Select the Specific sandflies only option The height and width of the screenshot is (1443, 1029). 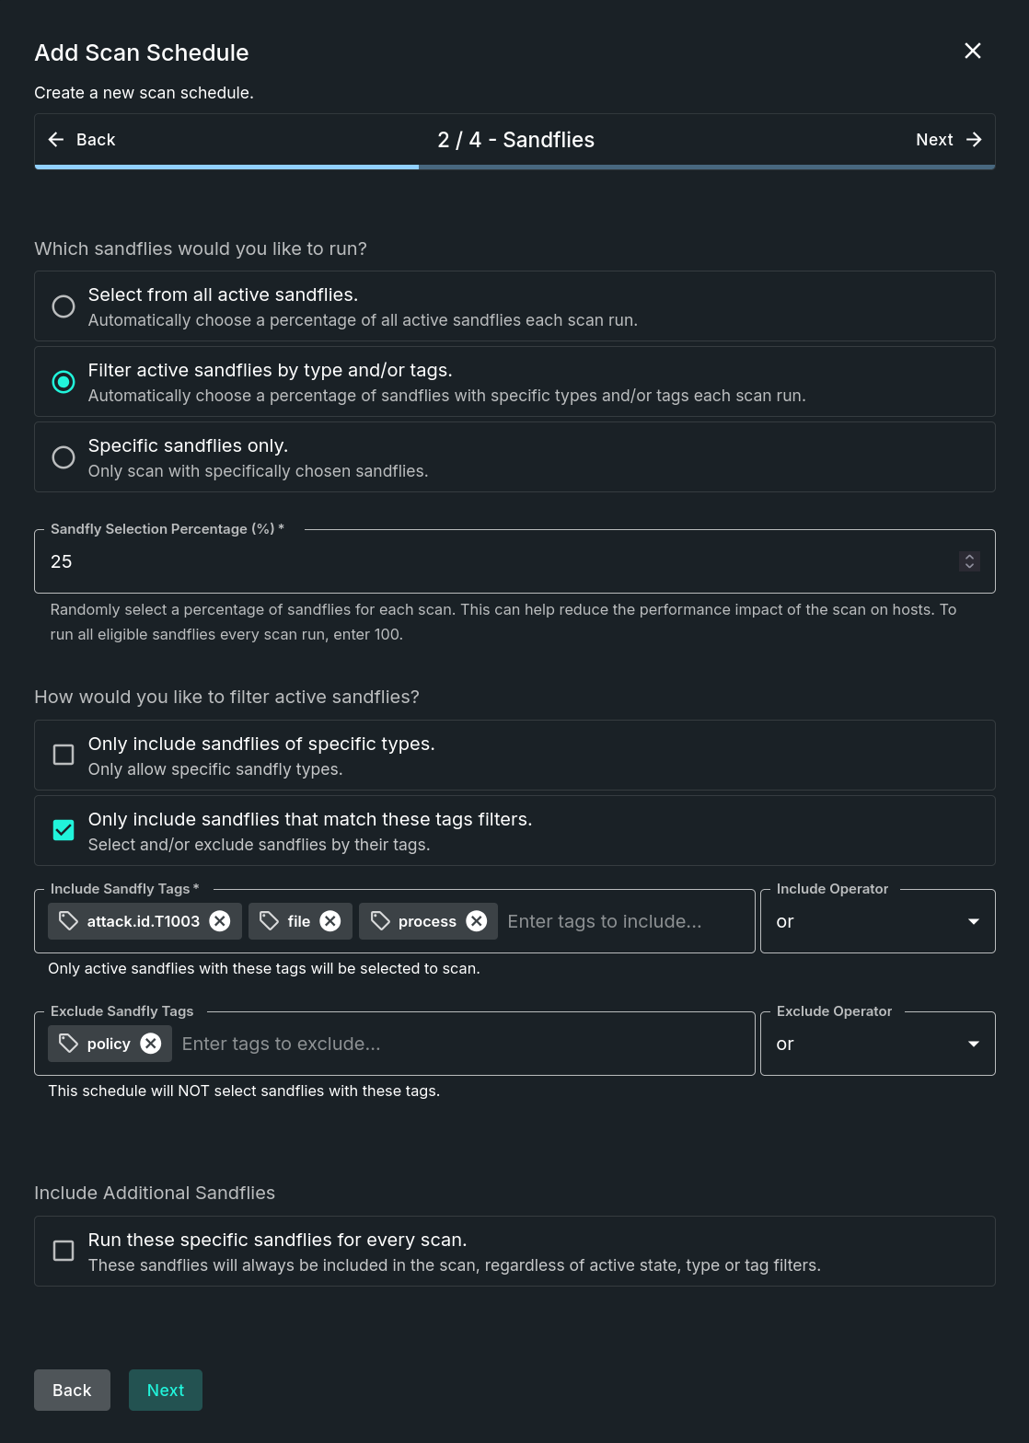point(64,457)
